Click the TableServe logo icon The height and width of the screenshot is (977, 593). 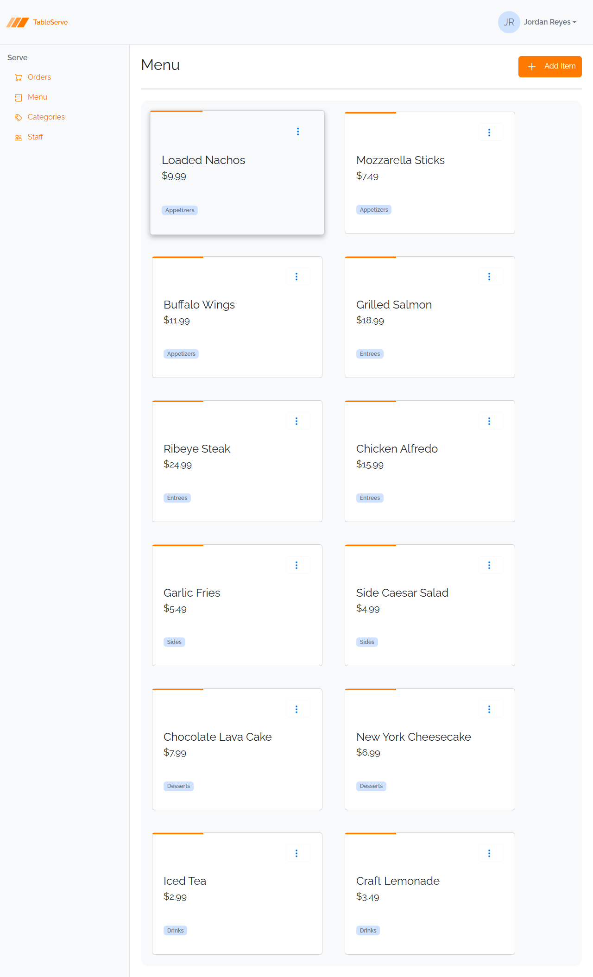click(x=18, y=22)
